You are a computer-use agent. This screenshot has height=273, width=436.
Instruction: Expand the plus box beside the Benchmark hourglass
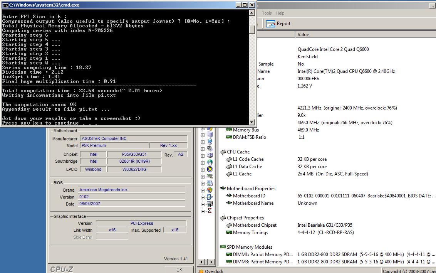203,212
